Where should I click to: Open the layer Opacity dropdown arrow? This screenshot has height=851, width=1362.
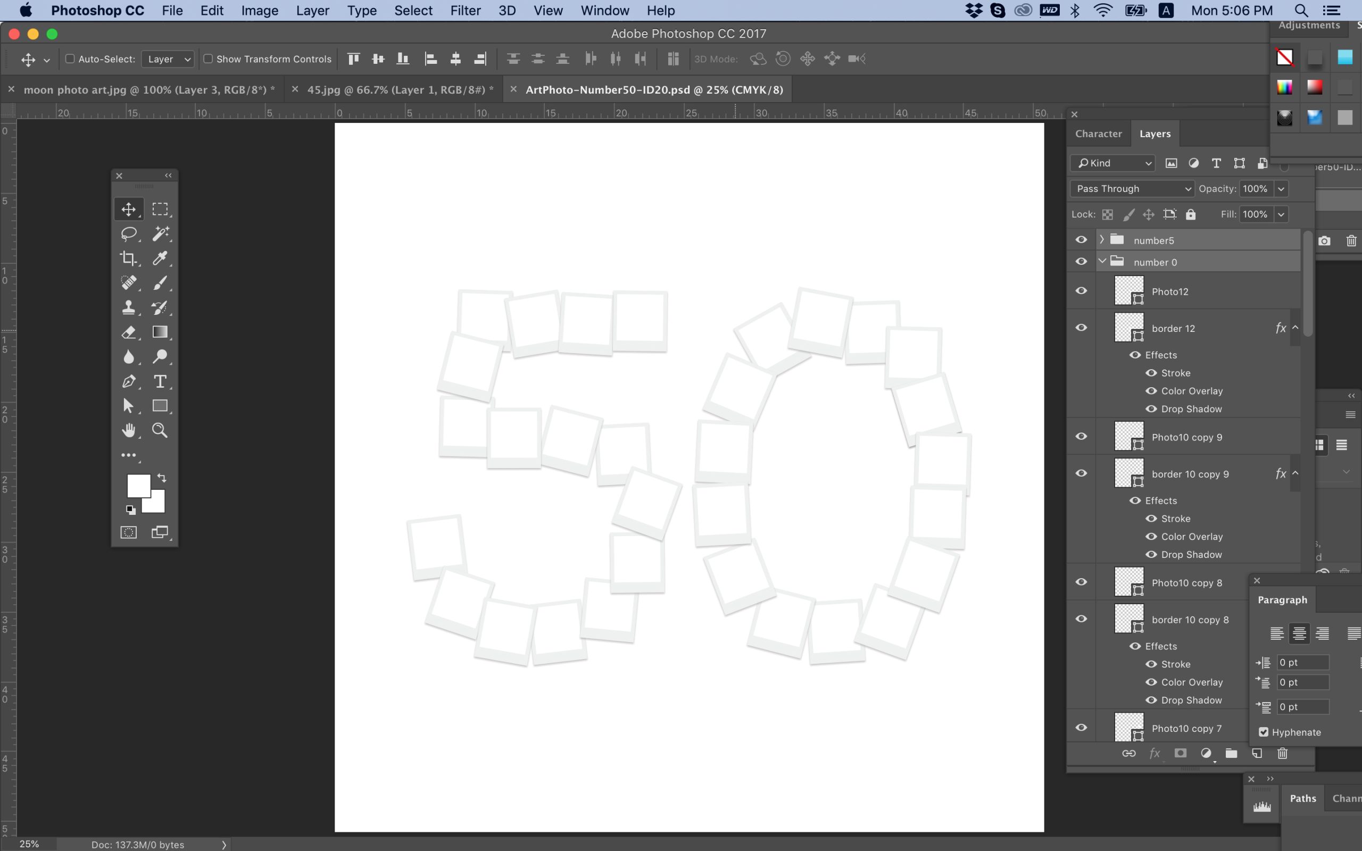tap(1282, 188)
